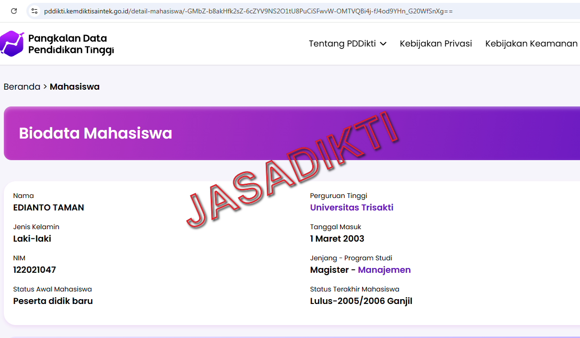The width and height of the screenshot is (580, 338).
Task: Click the 1 Maret 2003 entry date
Action: (337, 239)
